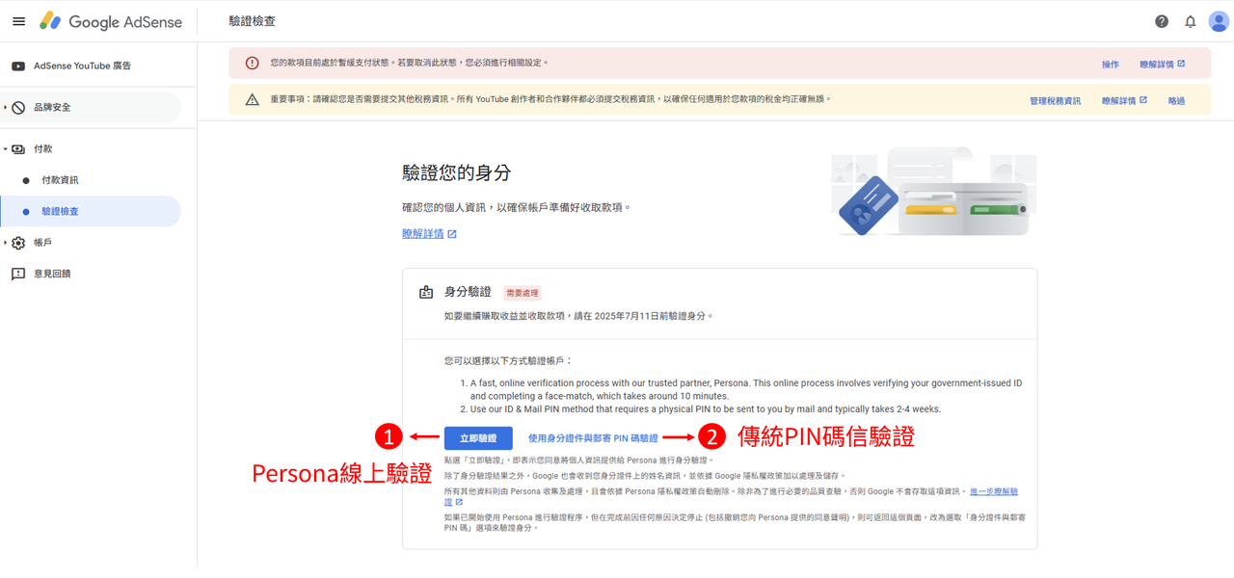Click 操作 in red payment alert

coord(1111,65)
